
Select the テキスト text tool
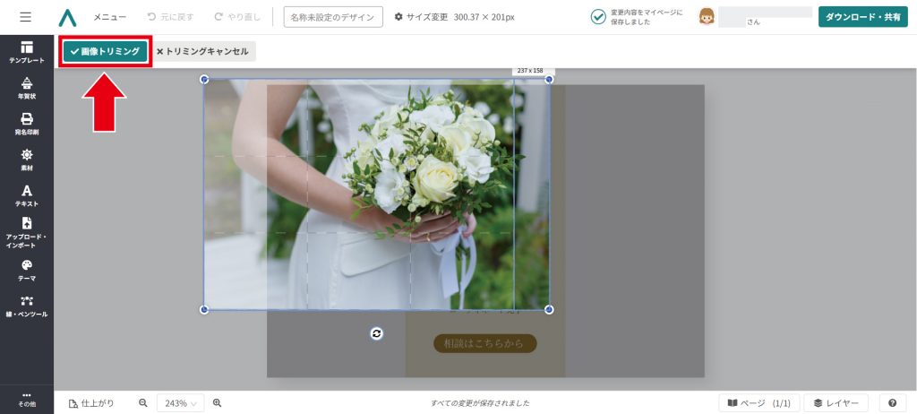(27, 195)
